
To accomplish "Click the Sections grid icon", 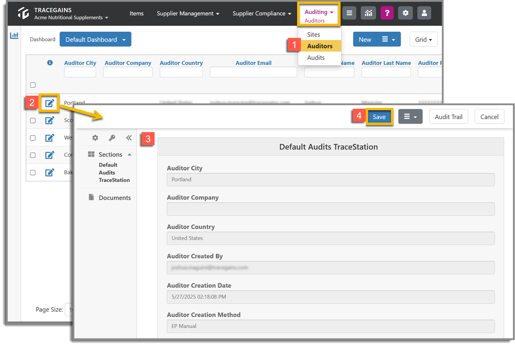I will click(x=91, y=154).
